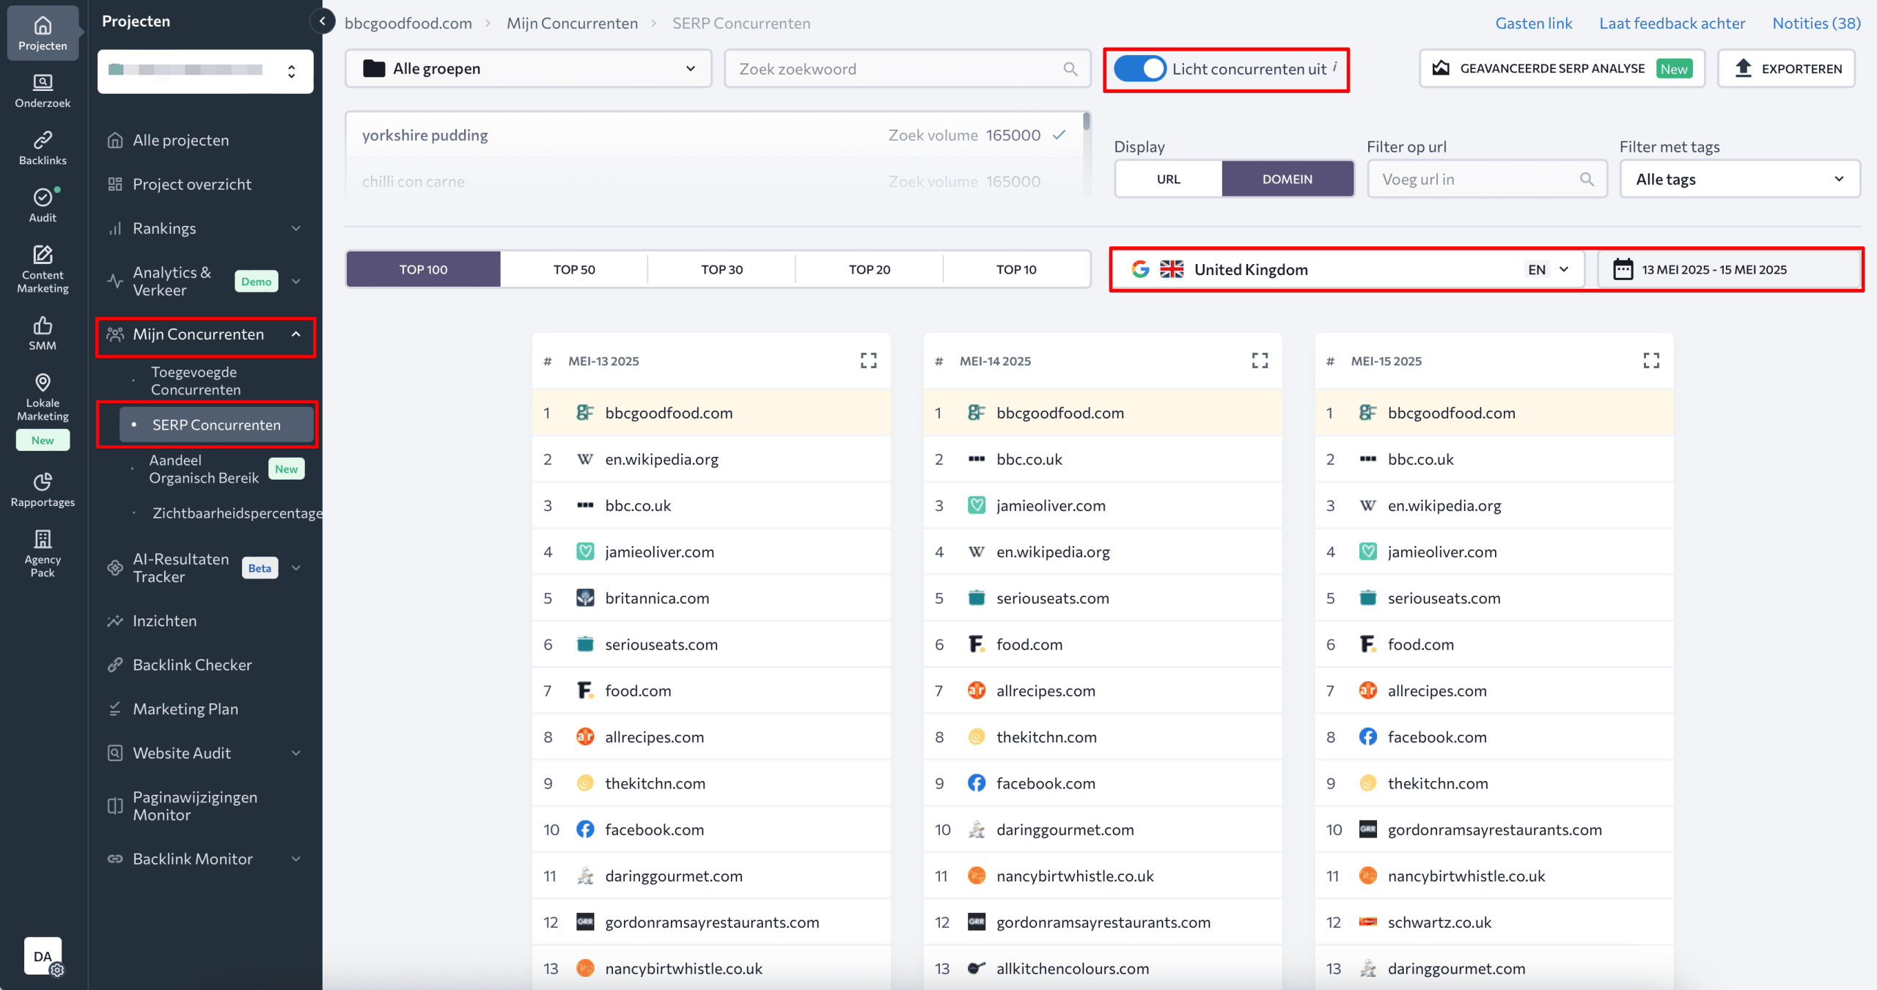Click the search icon in Filter op url field
The image size is (1877, 990).
click(1587, 179)
